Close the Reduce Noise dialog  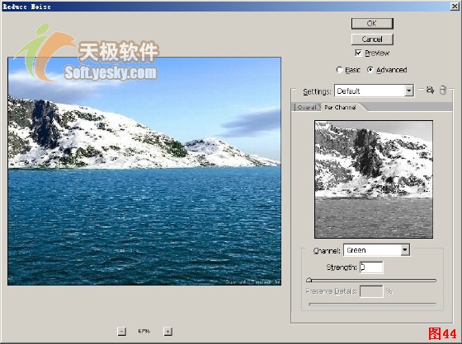pyautogui.click(x=455, y=7)
